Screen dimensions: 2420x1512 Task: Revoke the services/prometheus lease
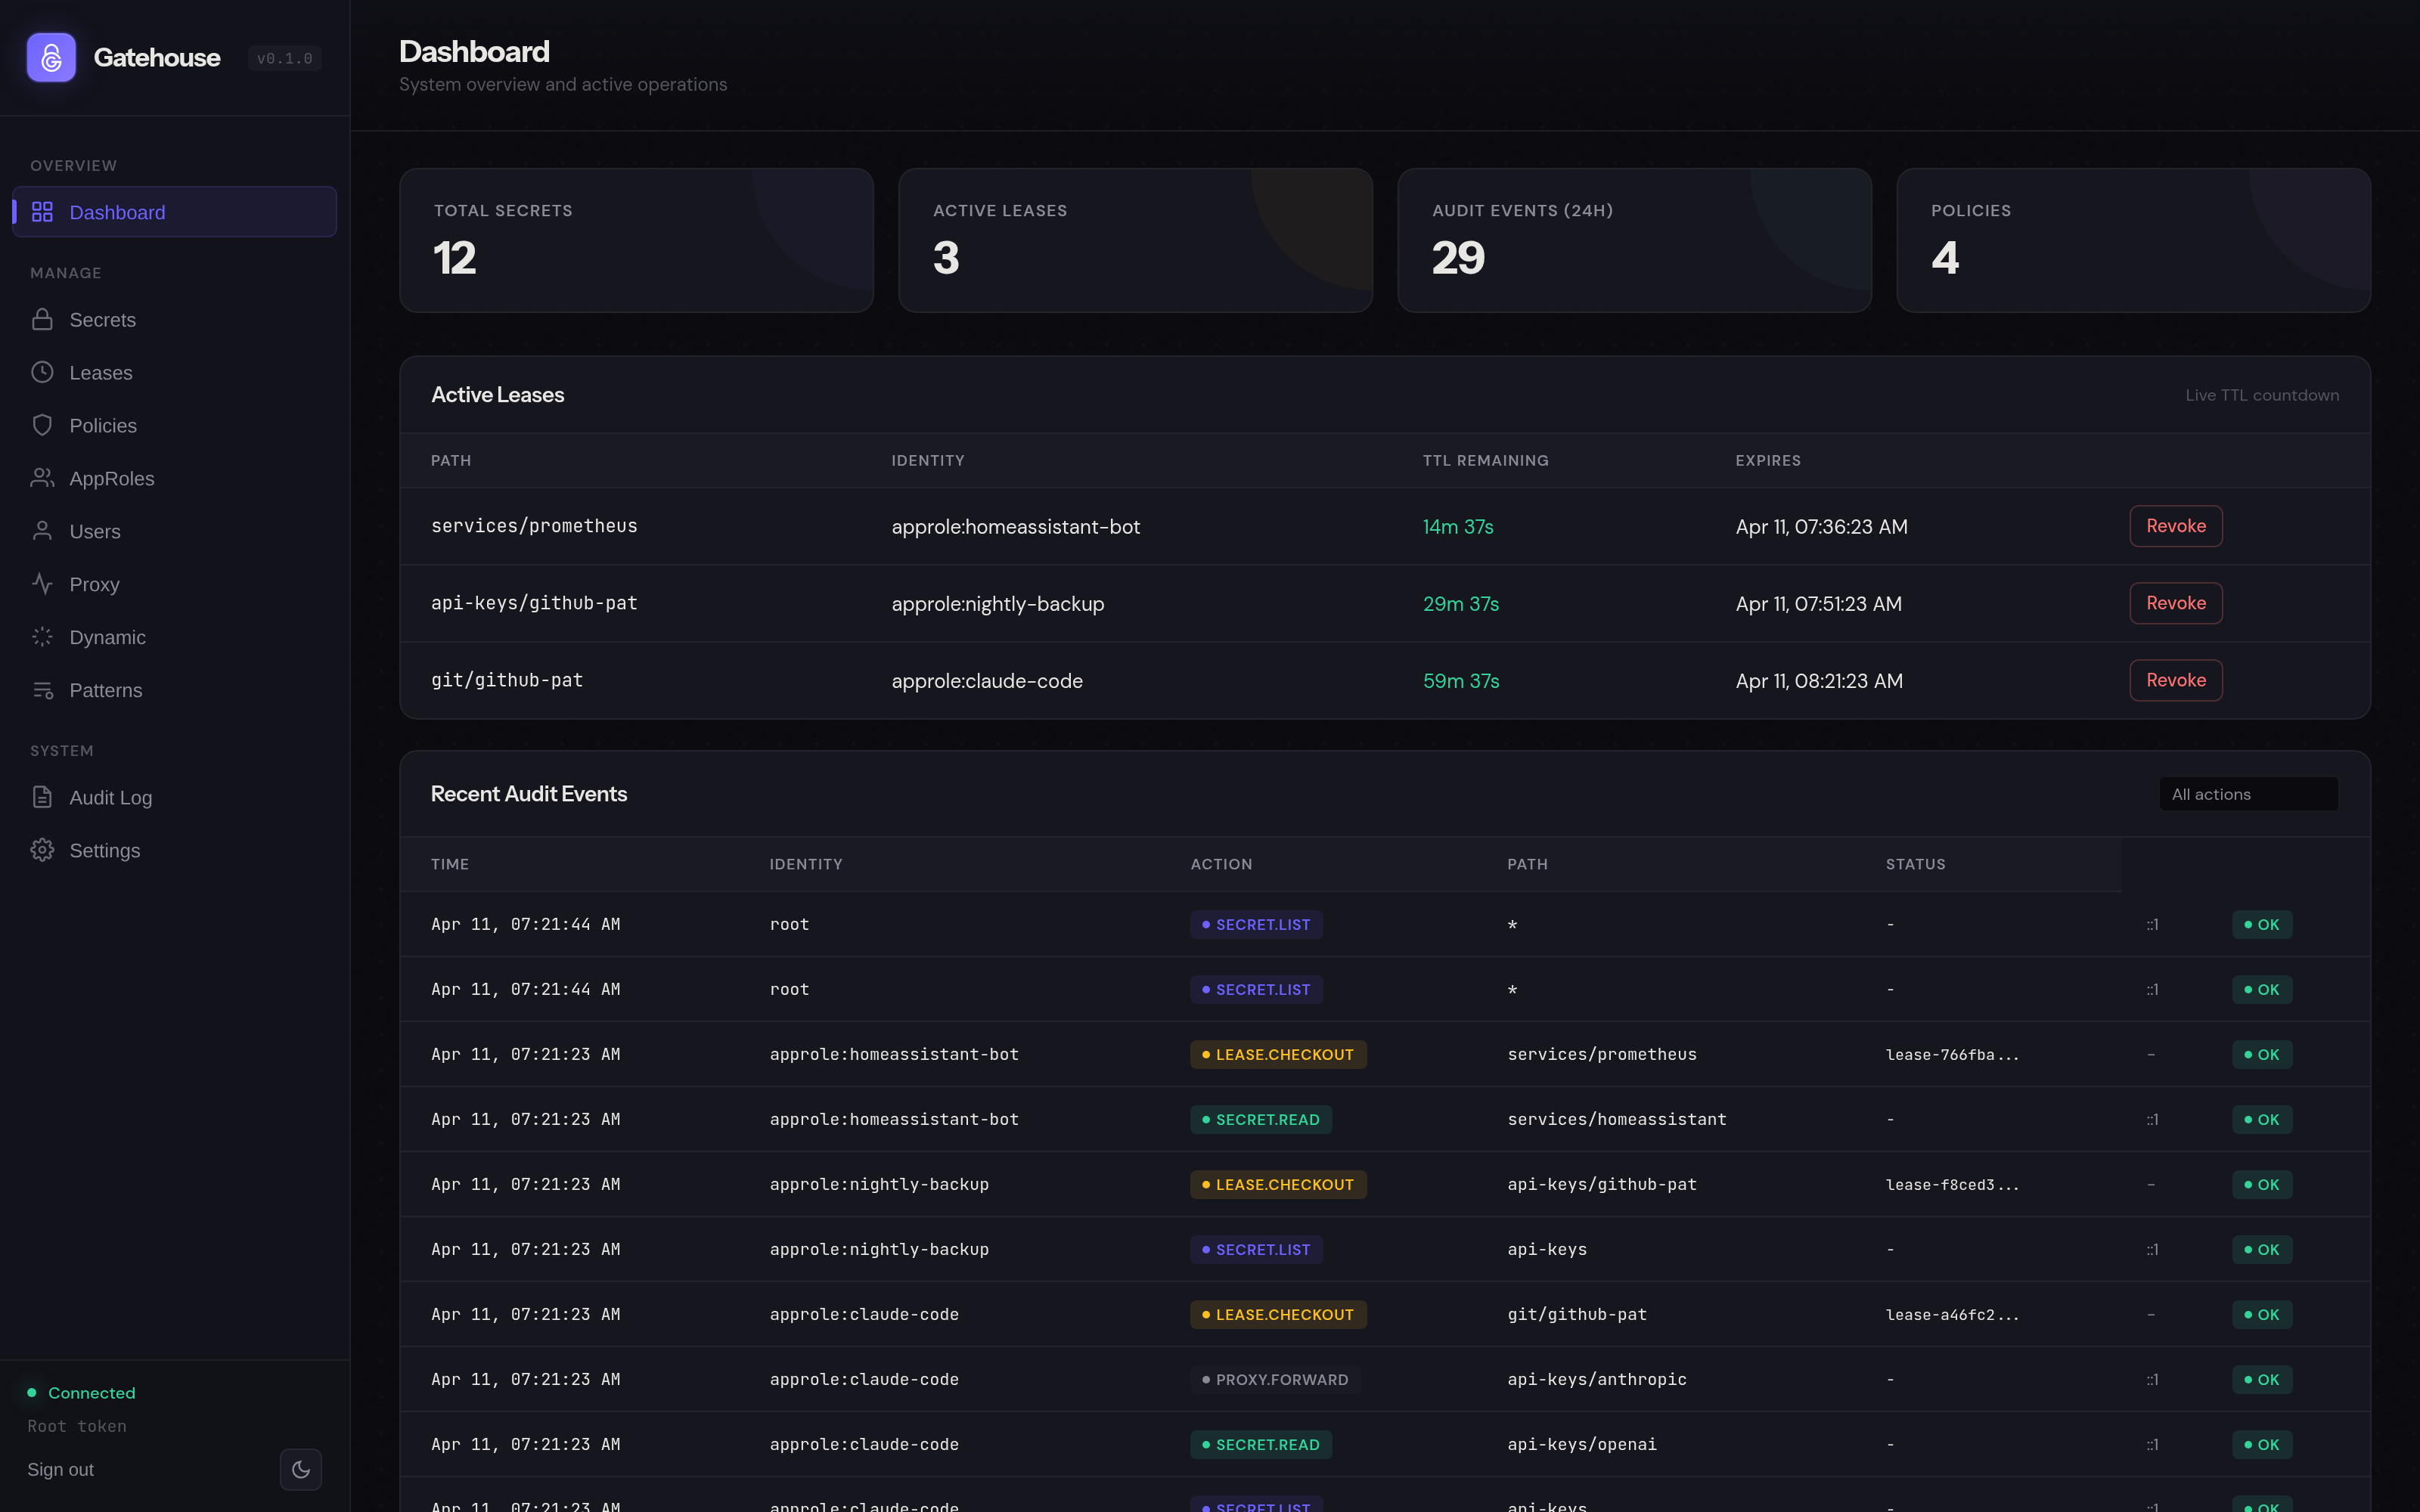pyautogui.click(x=2175, y=526)
